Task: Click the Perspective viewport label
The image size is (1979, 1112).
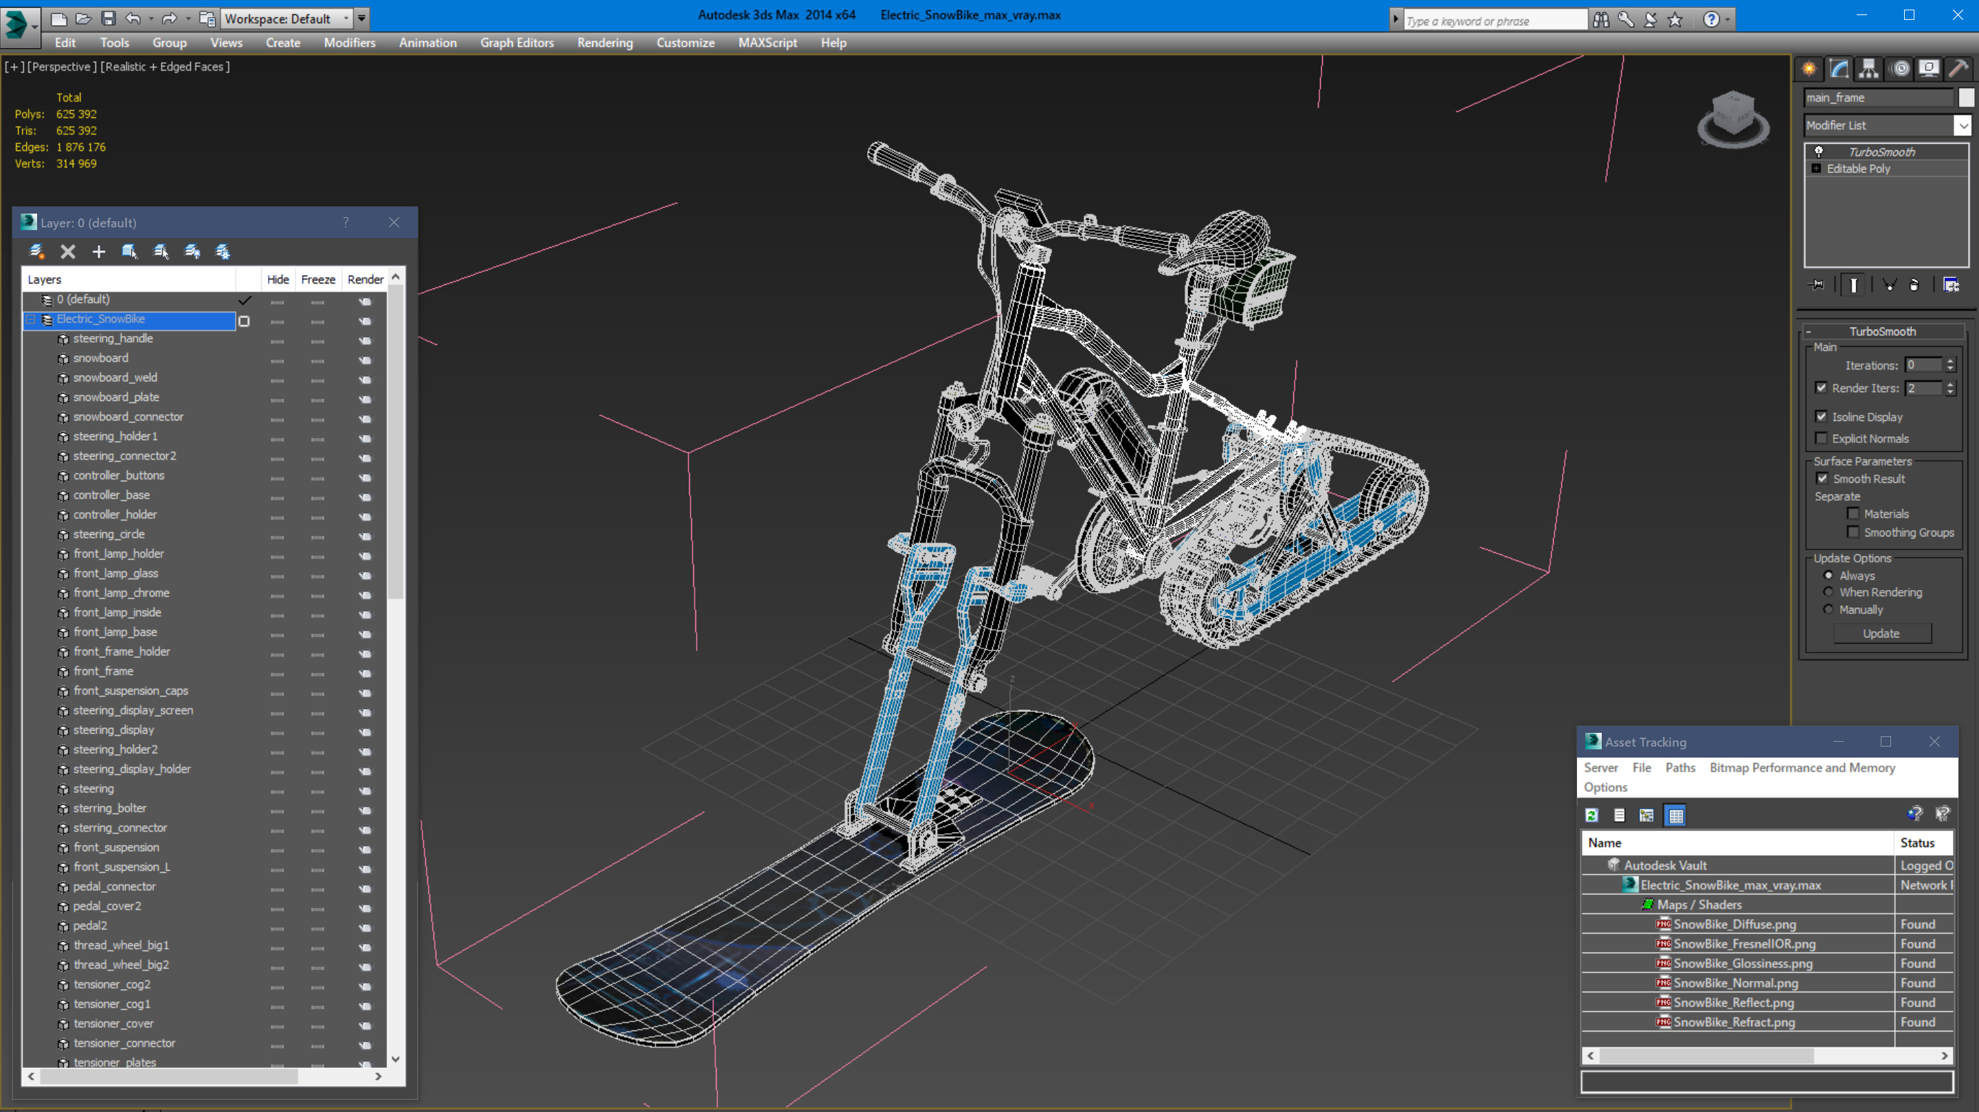Action: tap(61, 67)
